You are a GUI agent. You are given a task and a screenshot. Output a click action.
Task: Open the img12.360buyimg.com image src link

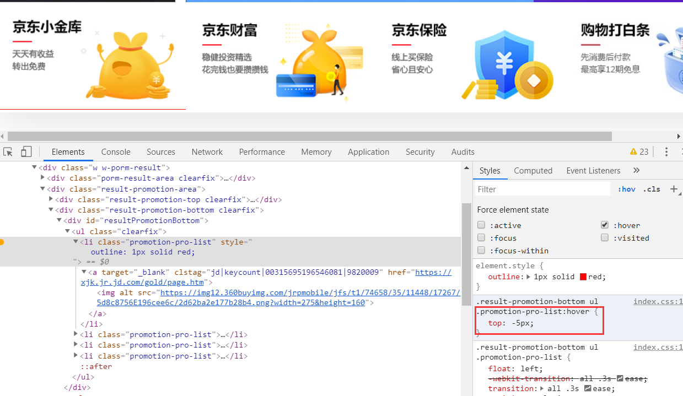click(278, 298)
